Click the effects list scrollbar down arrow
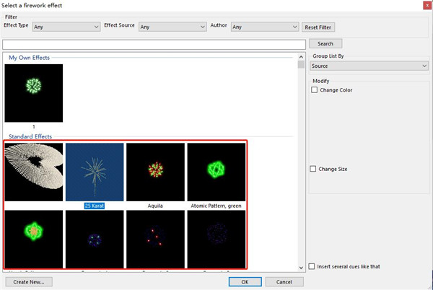The height and width of the screenshot is (290, 433). point(301,267)
